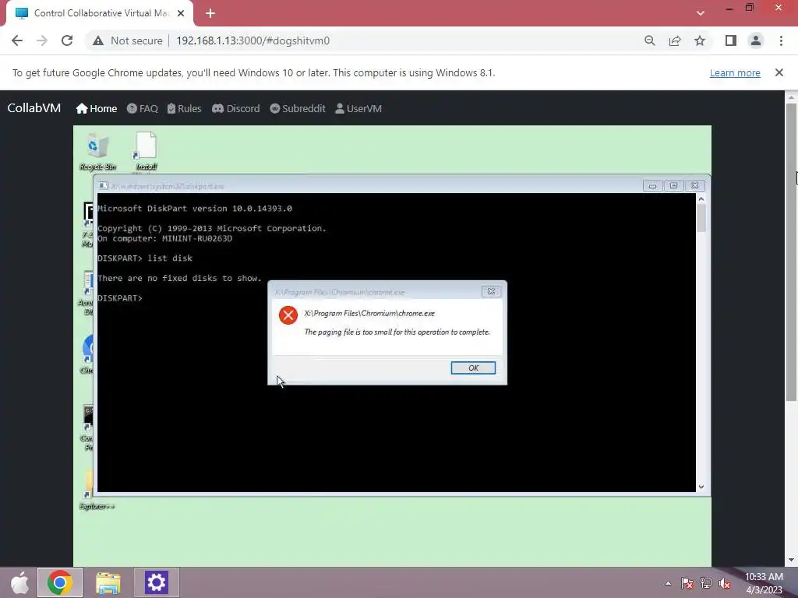Screen dimensions: 798x598
Task: Click the diskpart window title bar icon
Action: (x=104, y=185)
